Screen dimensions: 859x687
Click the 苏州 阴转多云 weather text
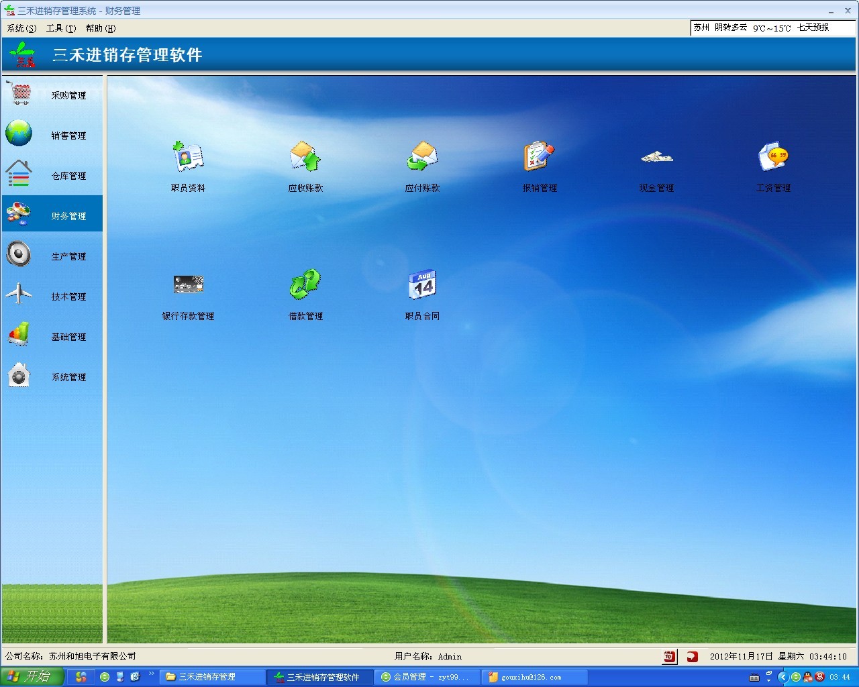(x=720, y=28)
